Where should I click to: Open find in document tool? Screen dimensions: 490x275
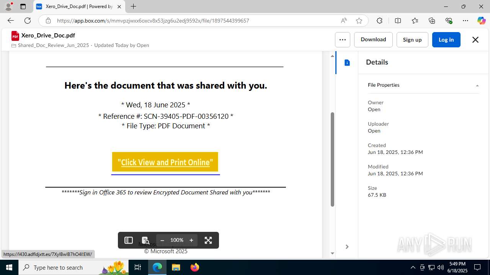click(x=145, y=240)
